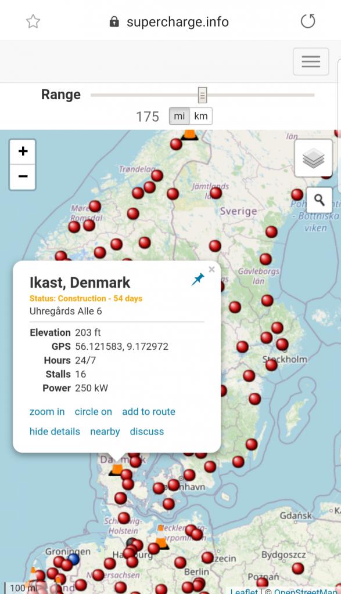The image size is (341, 594).
Task: Click the 'zoom in' link in popup
Action: [47, 412]
